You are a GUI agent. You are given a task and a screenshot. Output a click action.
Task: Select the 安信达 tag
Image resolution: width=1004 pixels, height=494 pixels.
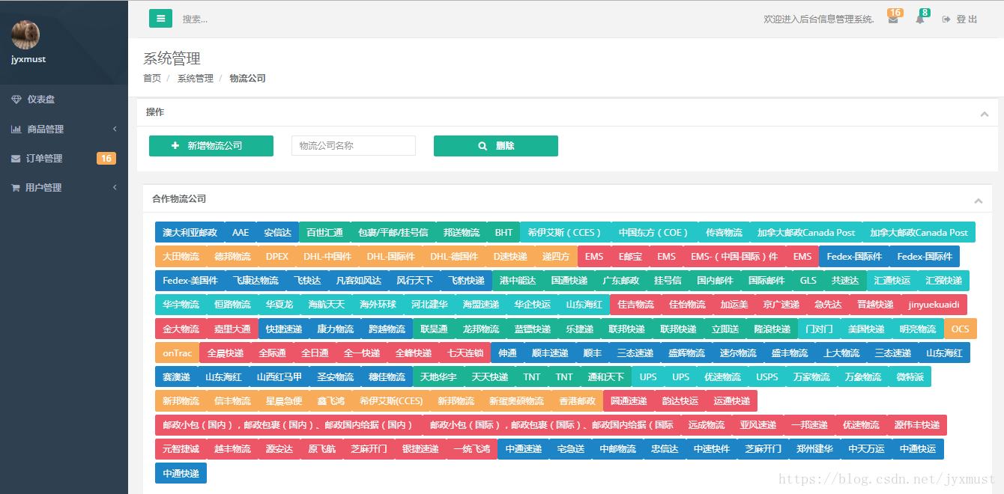point(278,233)
